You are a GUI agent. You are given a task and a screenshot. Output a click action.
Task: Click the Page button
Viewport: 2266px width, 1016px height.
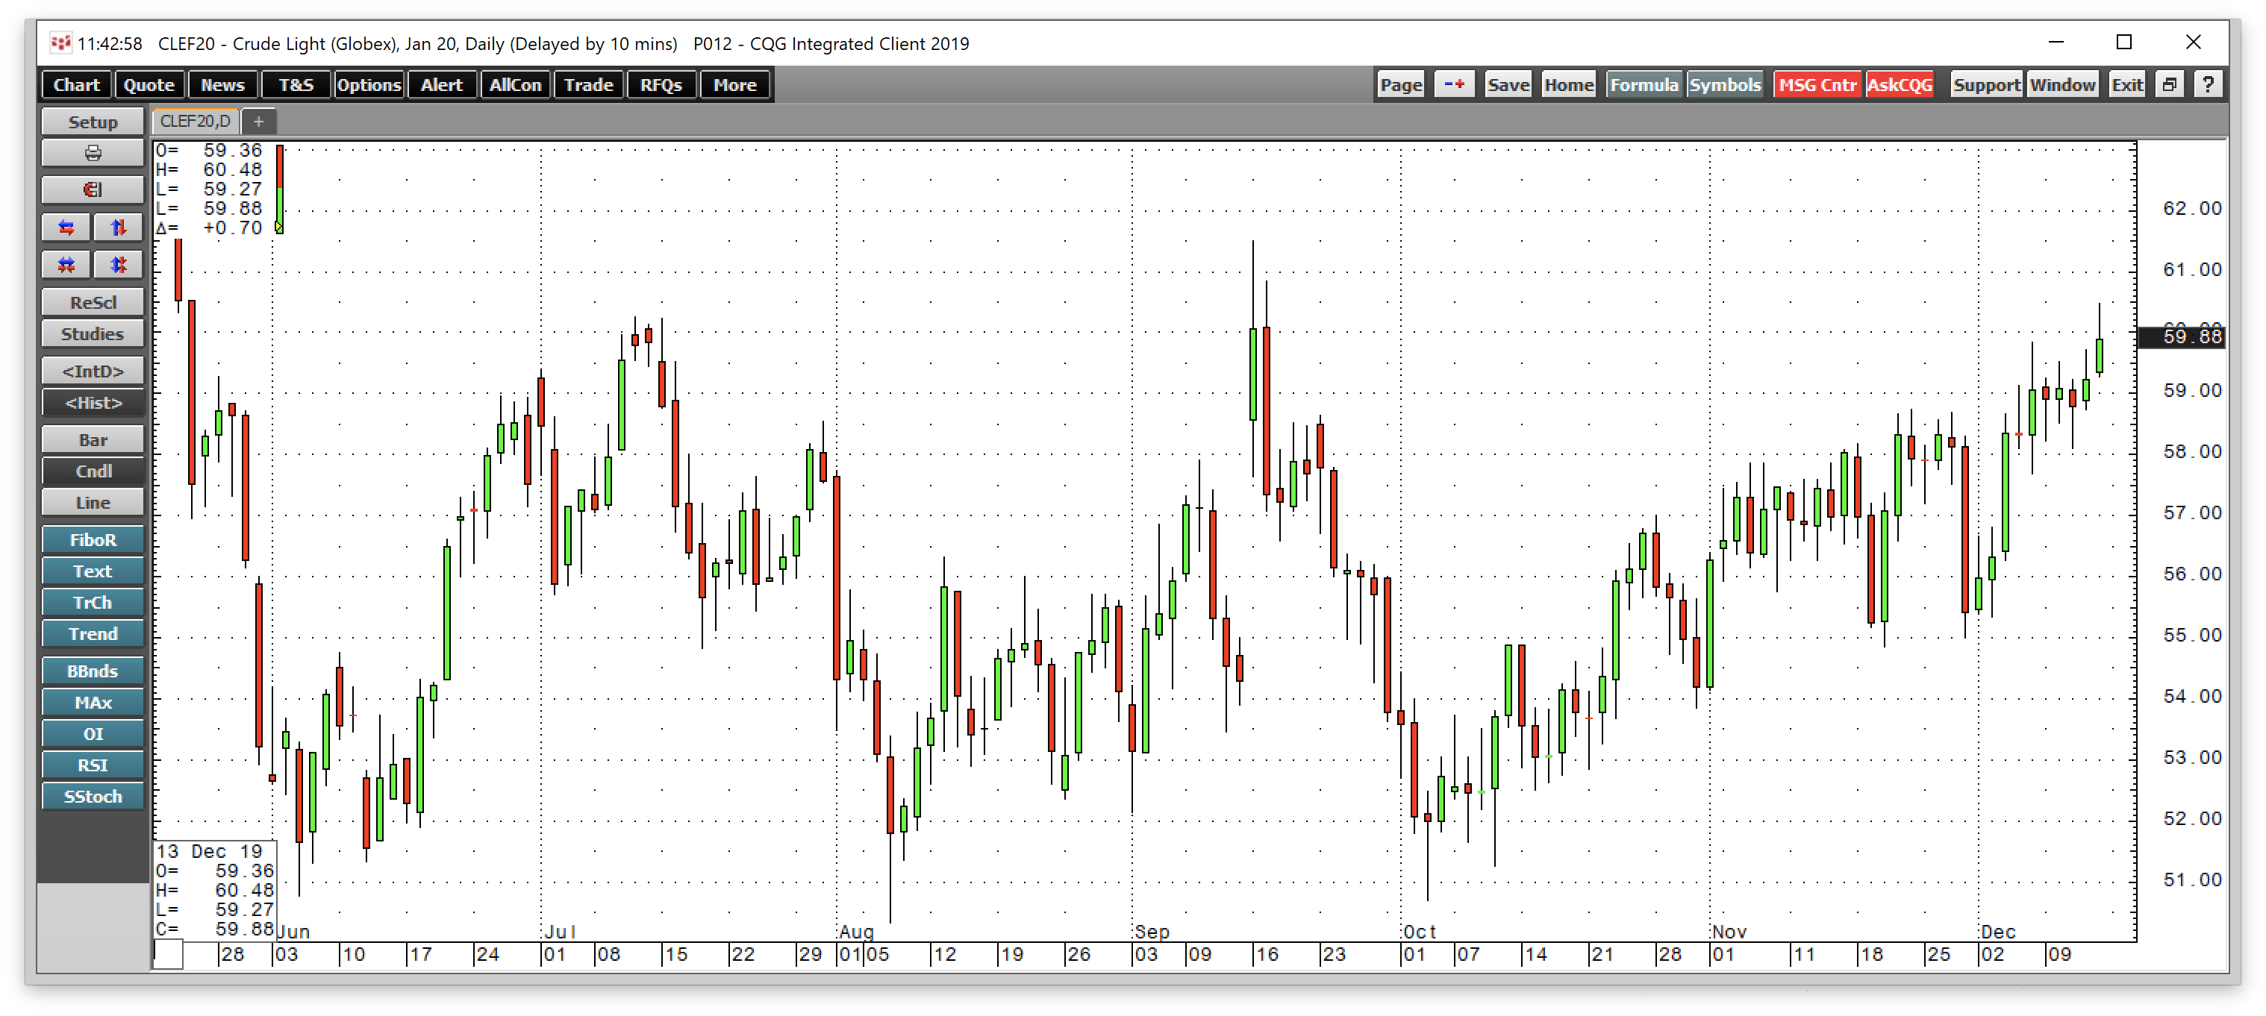click(1400, 84)
